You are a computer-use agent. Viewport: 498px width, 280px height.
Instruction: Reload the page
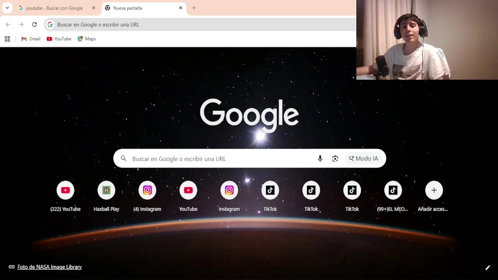tap(34, 24)
